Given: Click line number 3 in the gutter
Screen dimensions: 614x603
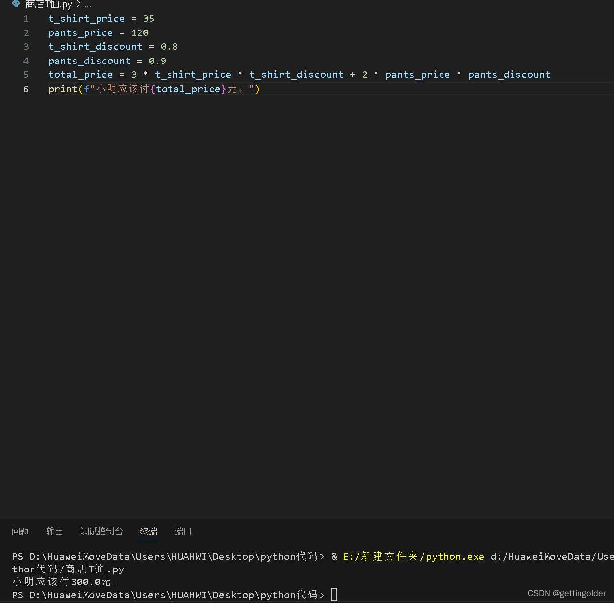Looking at the screenshot, I should (x=26, y=47).
